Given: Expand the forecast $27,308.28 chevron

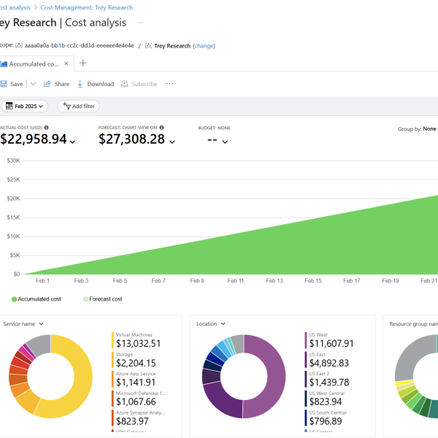Looking at the screenshot, I should click(172, 142).
